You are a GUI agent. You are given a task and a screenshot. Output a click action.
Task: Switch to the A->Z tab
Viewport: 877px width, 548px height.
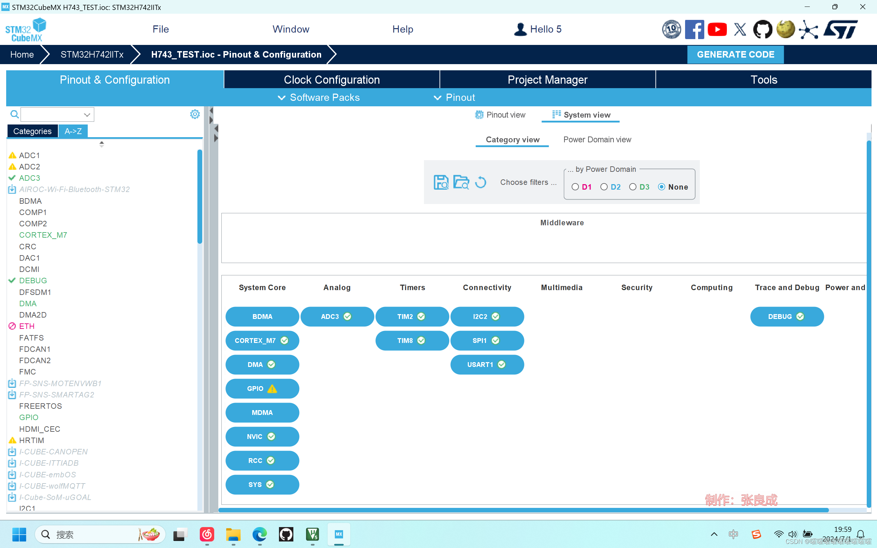coord(73,131)
